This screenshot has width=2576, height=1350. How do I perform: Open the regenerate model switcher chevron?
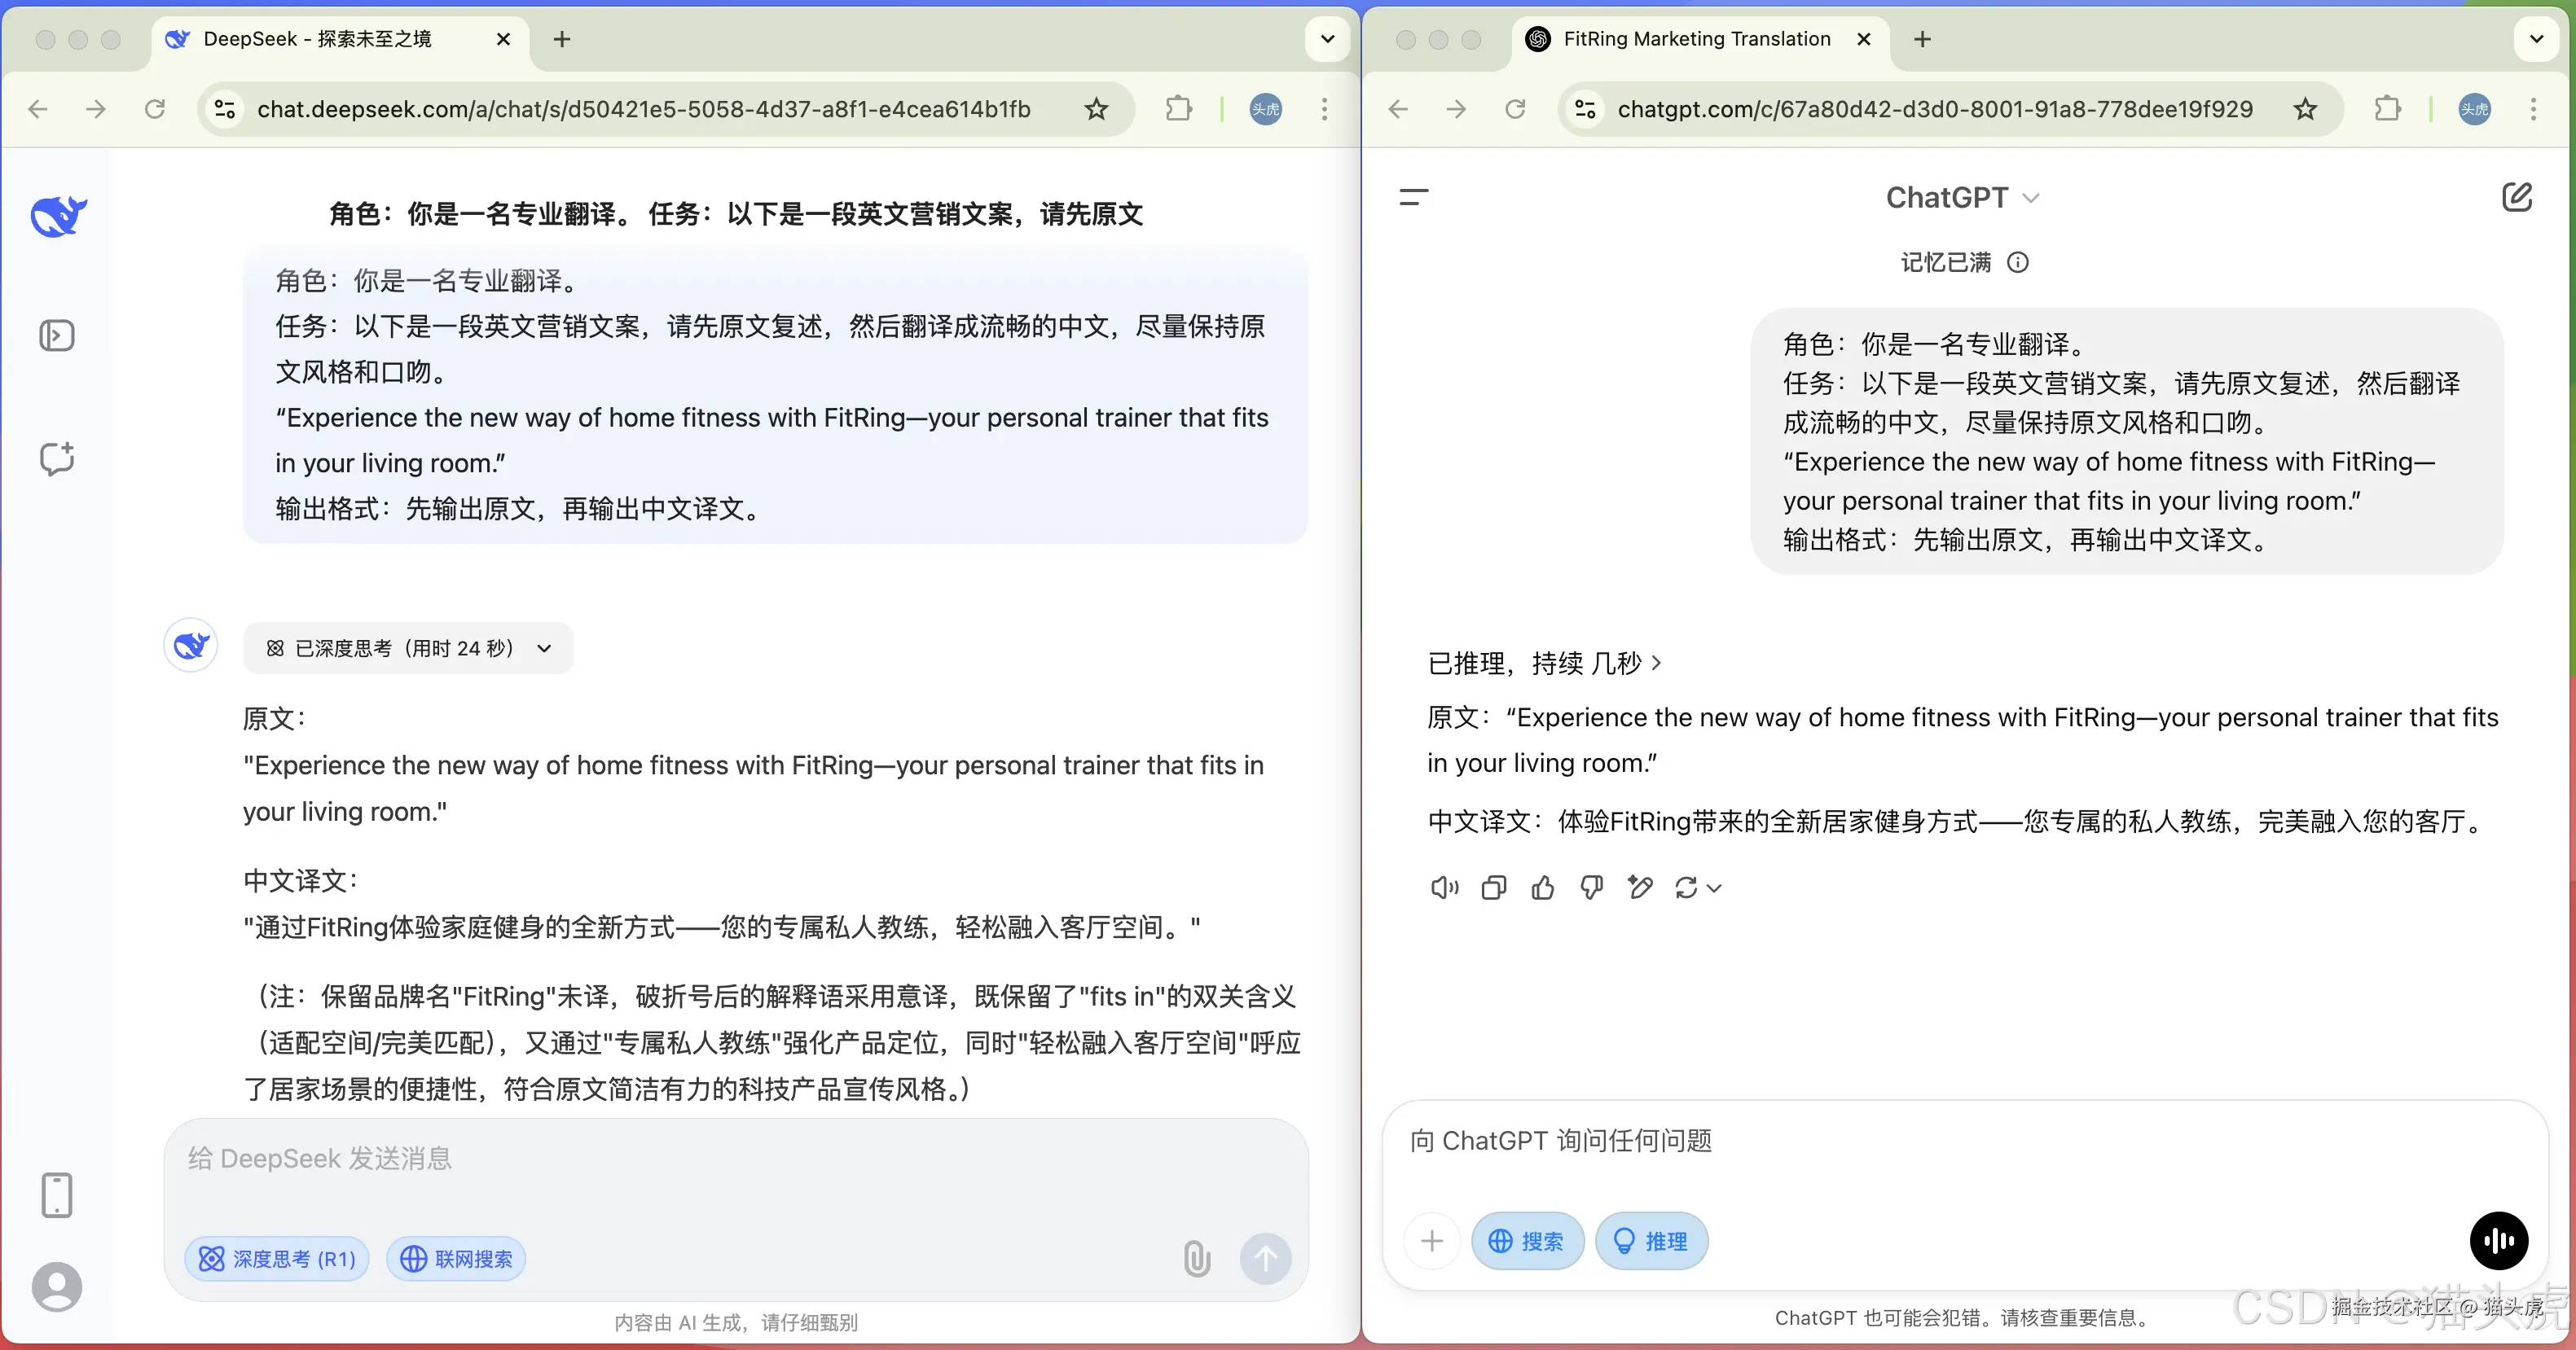[x=1716, y=888]
